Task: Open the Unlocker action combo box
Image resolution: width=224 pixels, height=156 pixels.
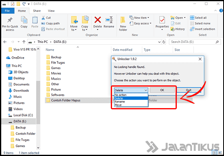Action: pos(131,90)
